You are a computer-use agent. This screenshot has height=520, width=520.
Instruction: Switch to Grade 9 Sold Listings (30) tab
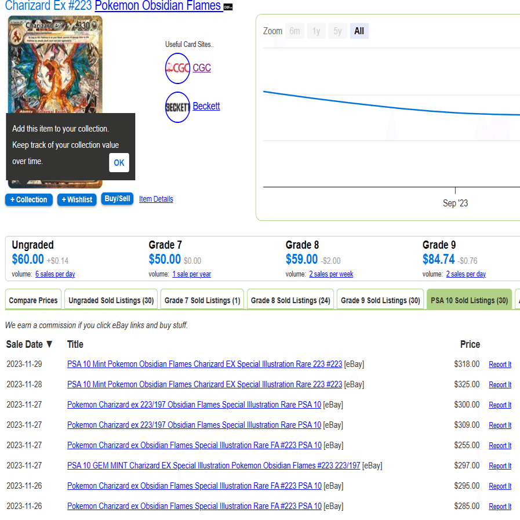380,300
